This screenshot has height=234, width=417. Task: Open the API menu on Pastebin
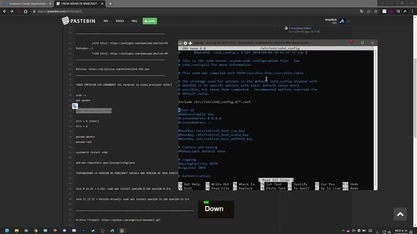coord(106,21)
